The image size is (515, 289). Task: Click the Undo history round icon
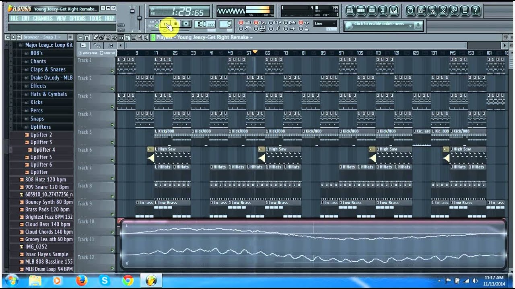410,10
